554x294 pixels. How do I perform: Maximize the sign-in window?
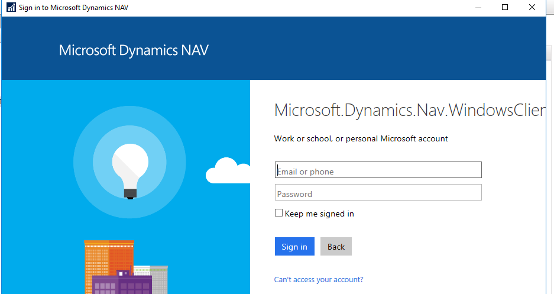point(505,7)
